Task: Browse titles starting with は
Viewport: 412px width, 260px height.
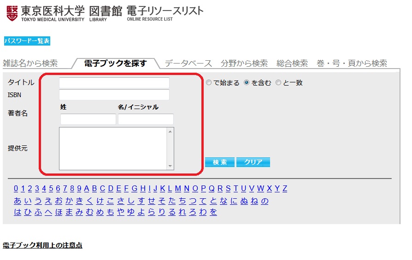Action: [x=18, y=212]
